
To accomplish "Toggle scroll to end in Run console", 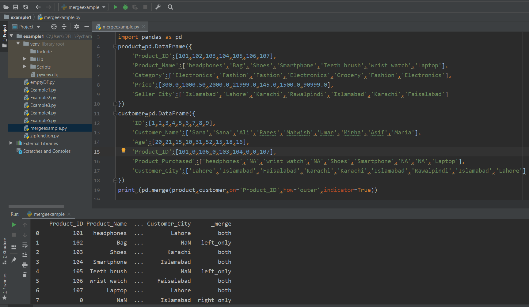I will pos(25,255).
